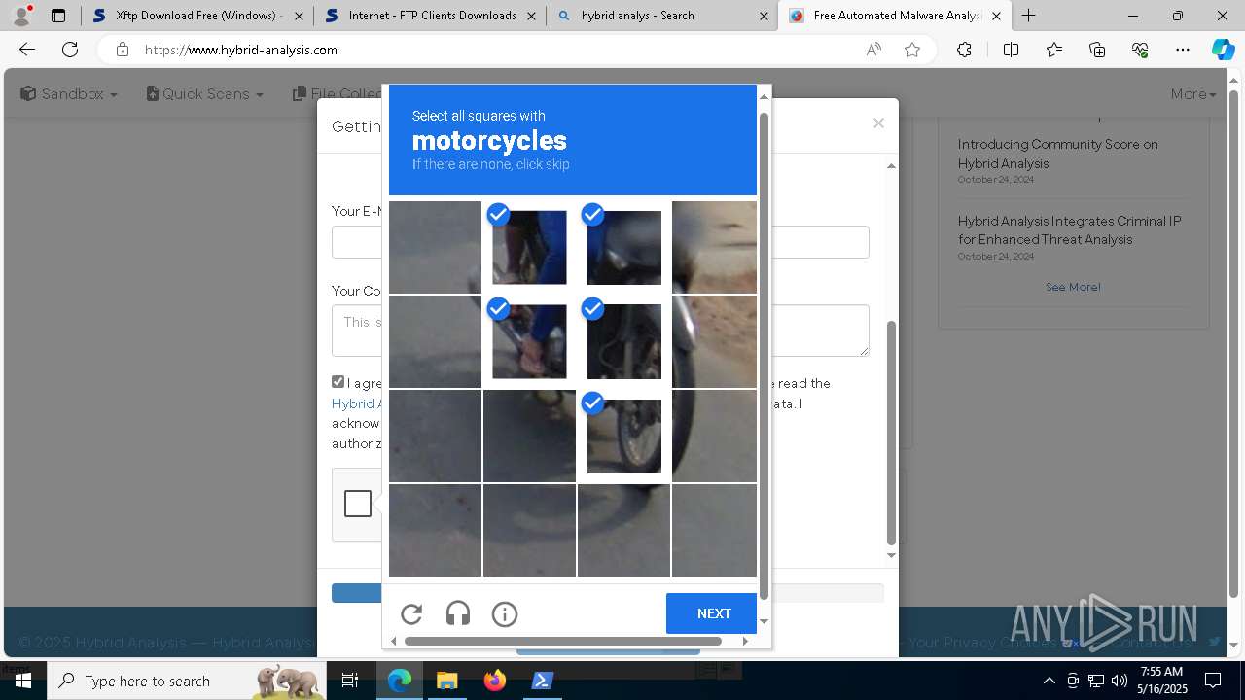Image resolution: width=1245 pixels, height=700 pixels.
Task: Open the Quick Scans dropdown menu
Action: (204, 93)
